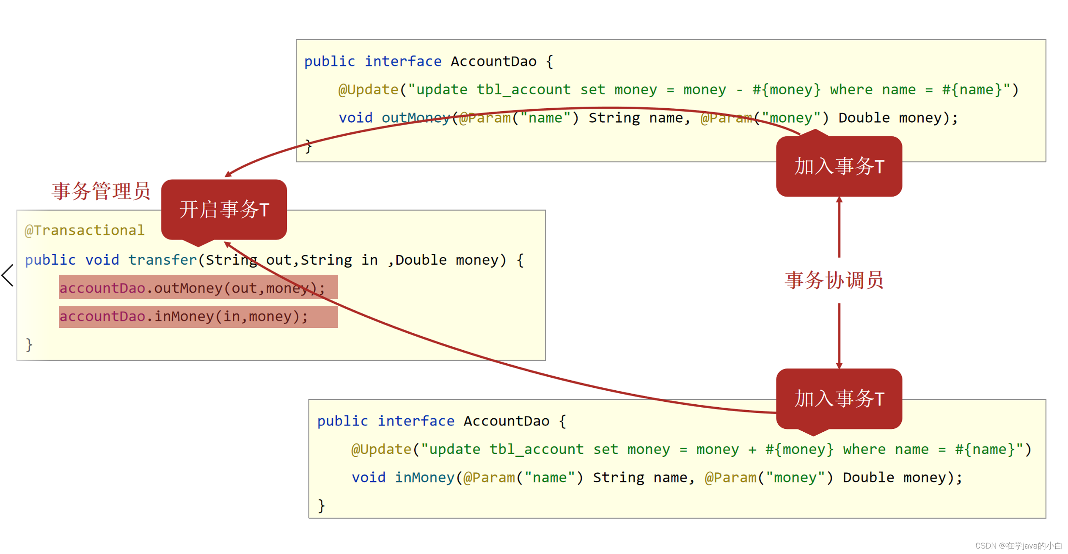Click the top public interface AccountDao header

tap(428, 62)
